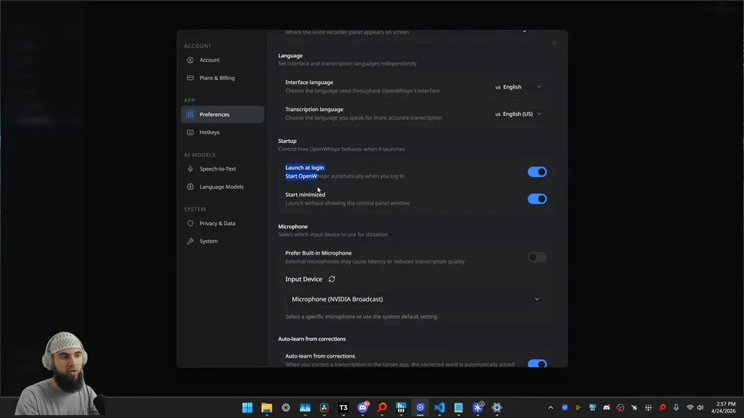
Task: Go to the Account settings page
Action: coord(222,60)
